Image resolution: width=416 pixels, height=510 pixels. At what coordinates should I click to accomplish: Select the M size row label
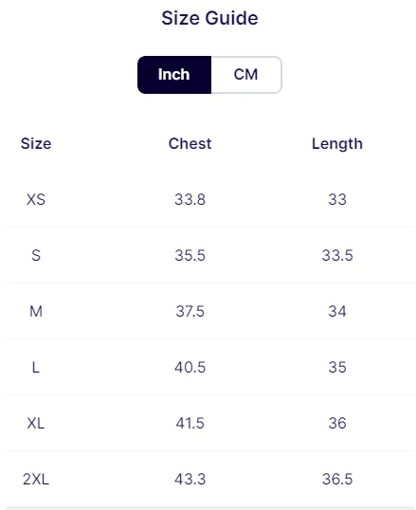[x=36, y=311]
